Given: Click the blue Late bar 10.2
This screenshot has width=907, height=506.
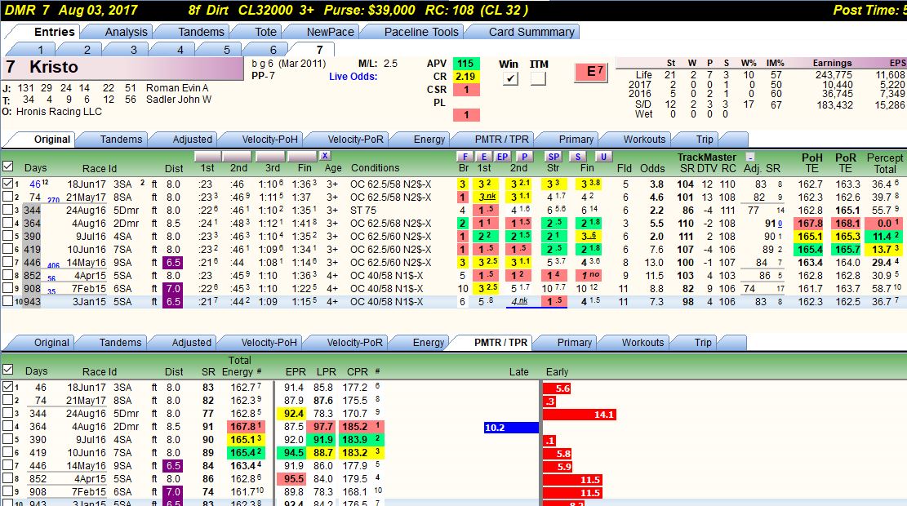Looking at the screenshot, I should (x=511, y=428).
